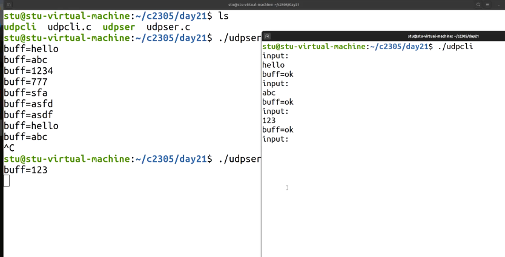
Task: Click './udpcli' command in front terminal
Action: tap(455, 47)
